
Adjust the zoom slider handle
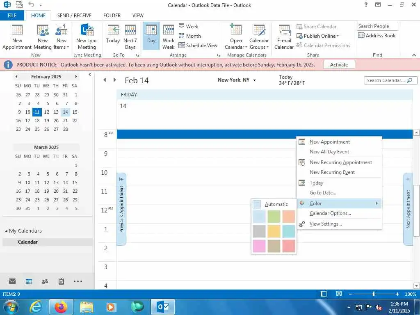click(373, 294)
